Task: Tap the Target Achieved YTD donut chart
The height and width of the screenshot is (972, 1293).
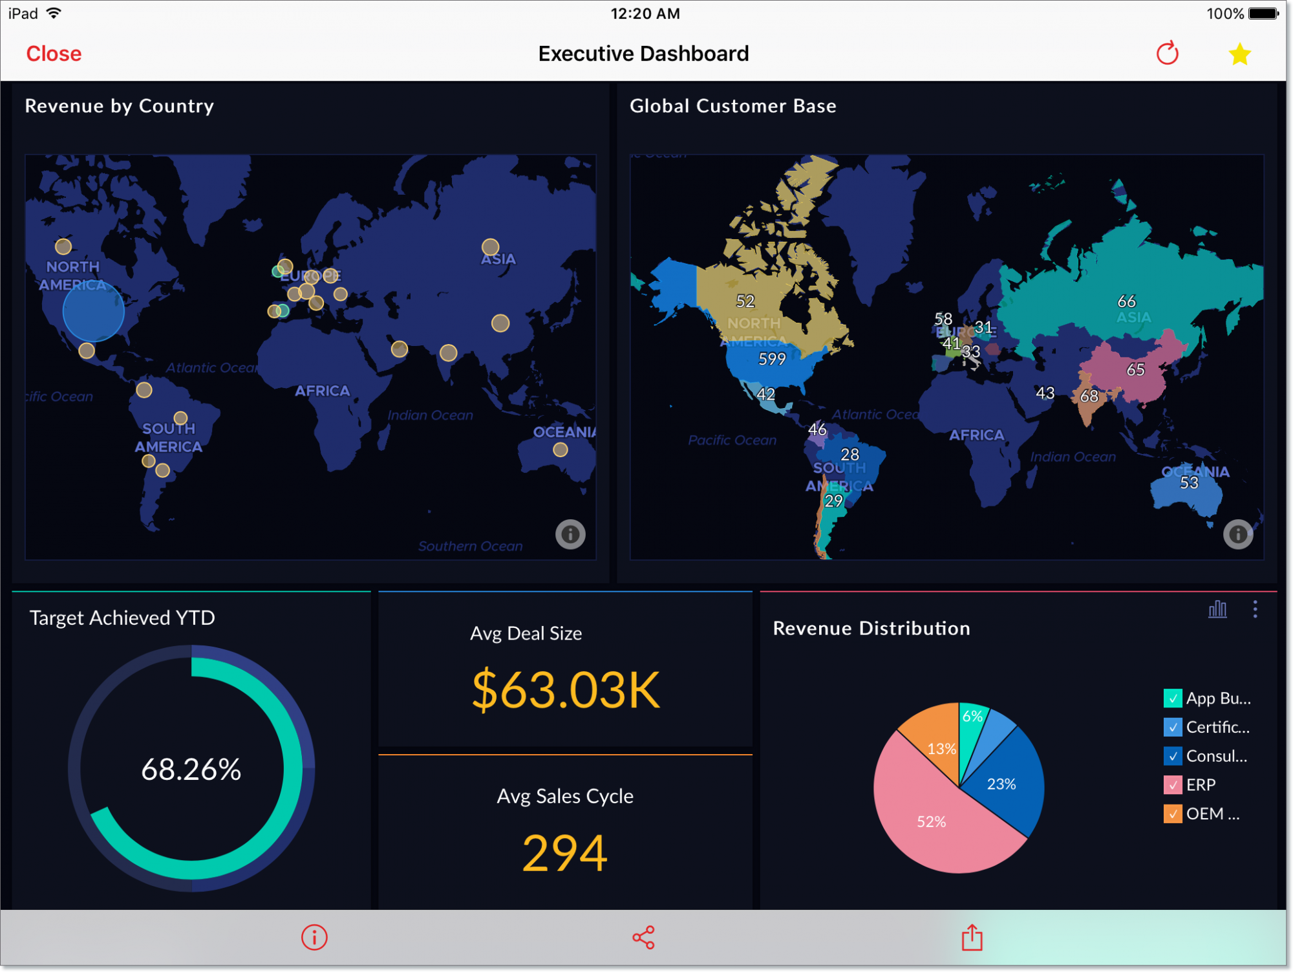Action: [x=191, y=770]
